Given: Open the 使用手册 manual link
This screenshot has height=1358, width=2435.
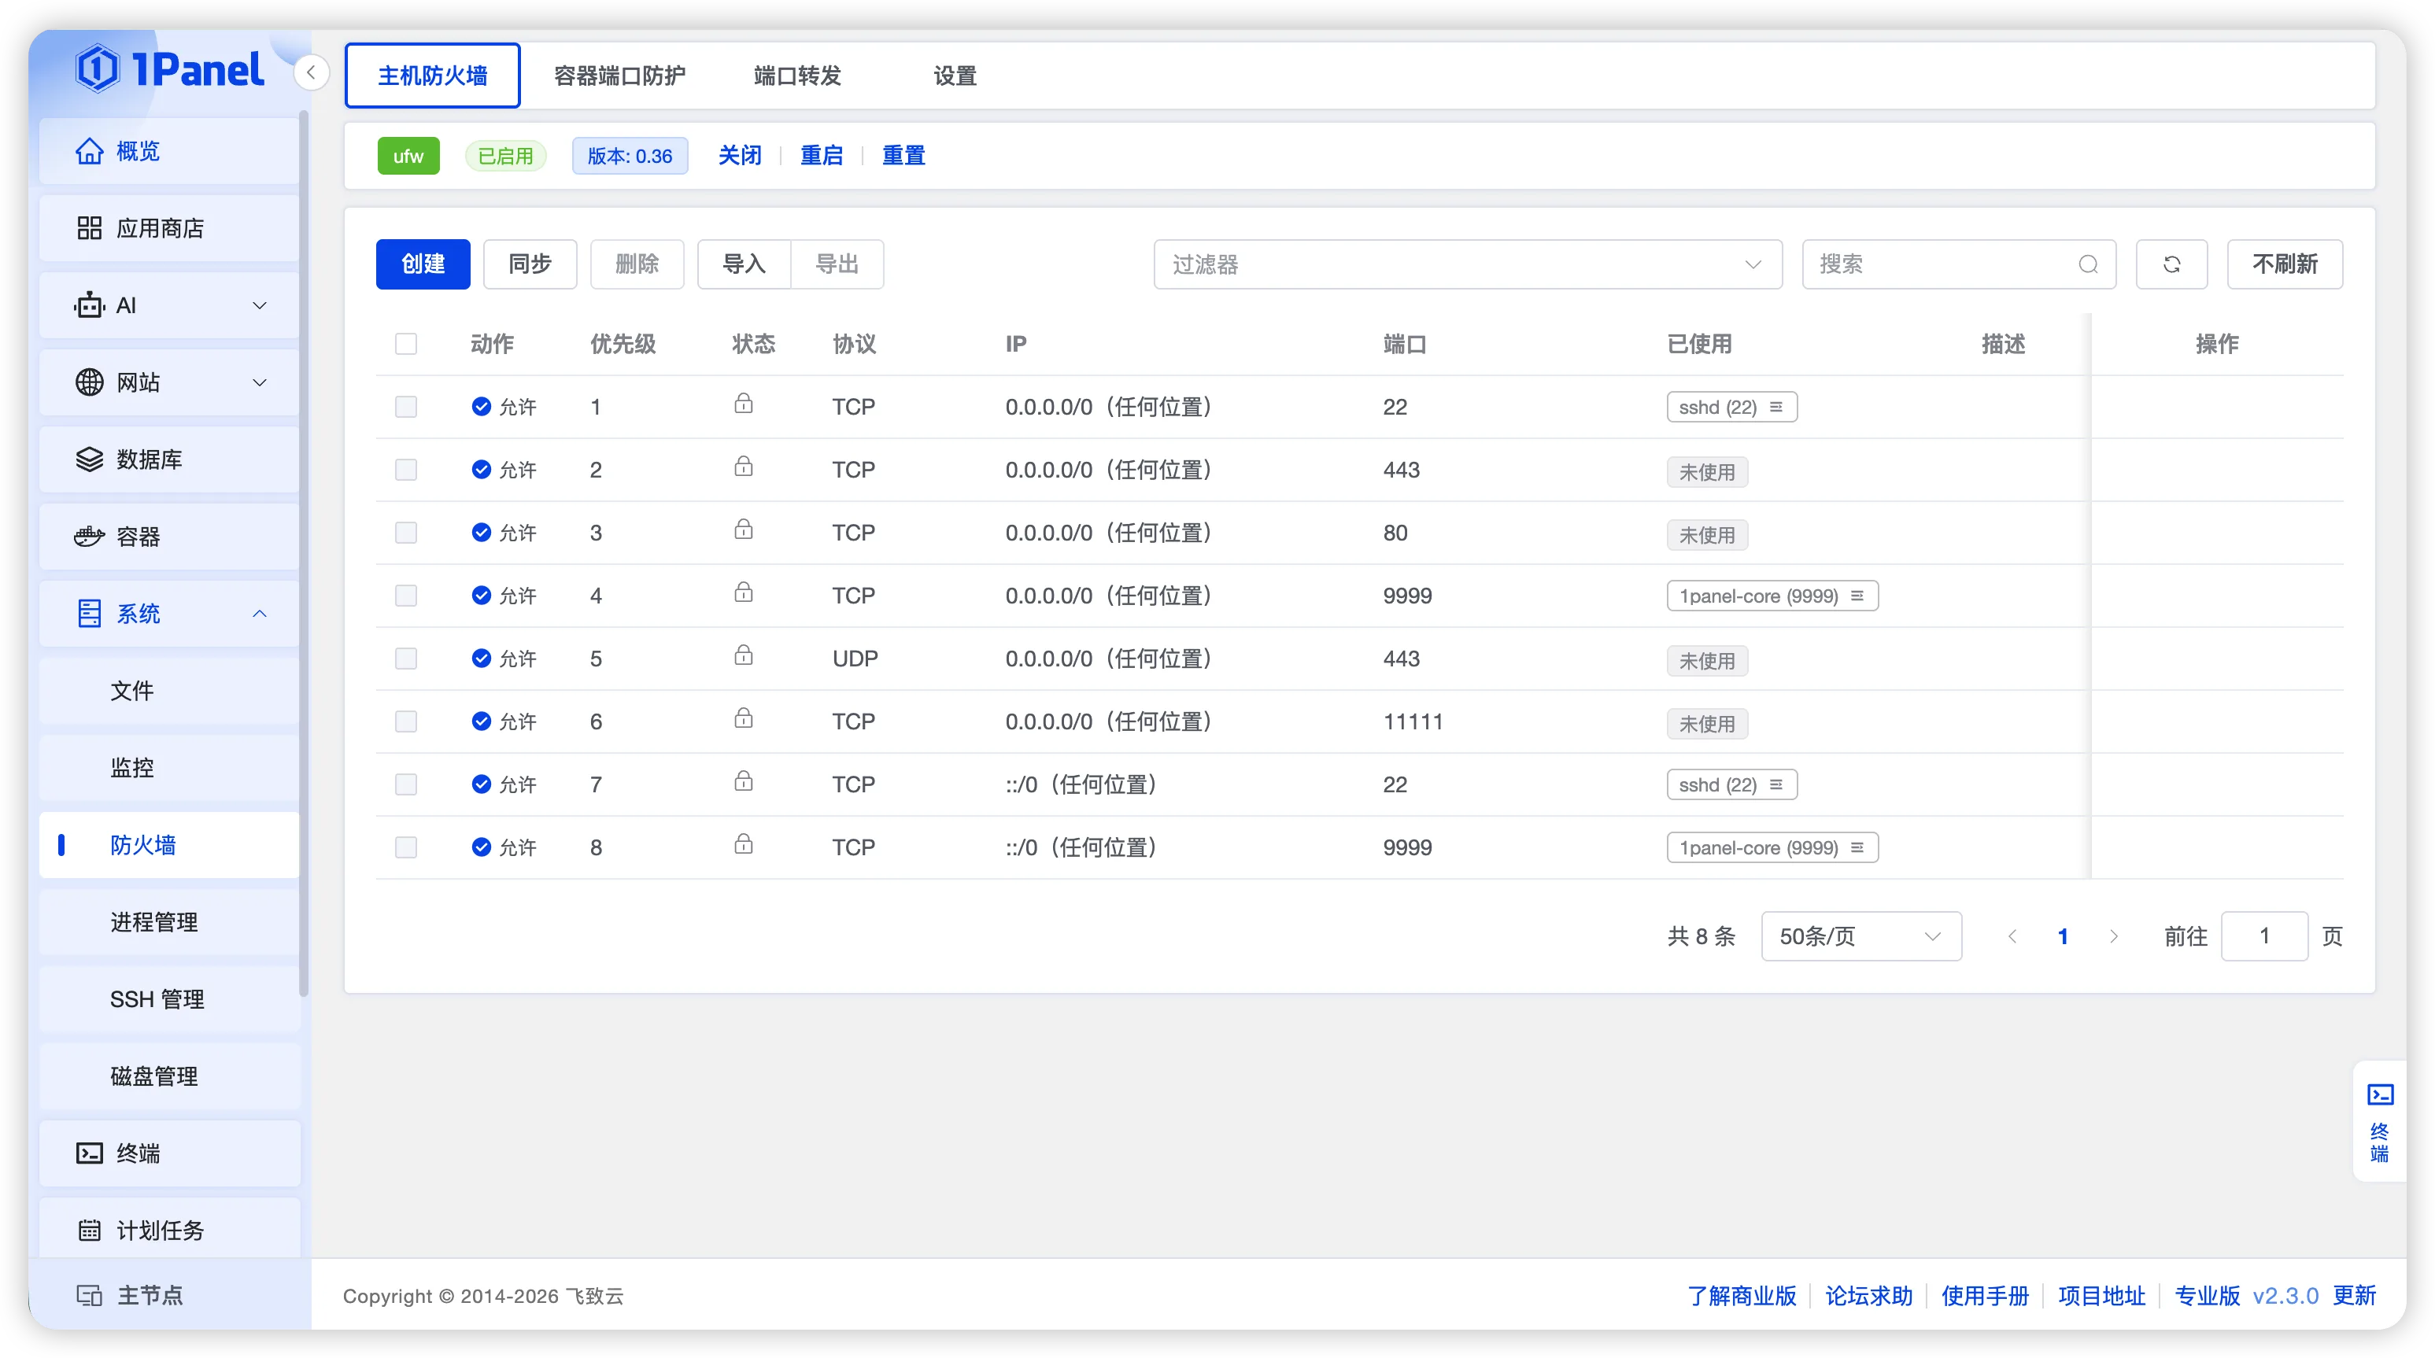Looking at the screenshot, I should (x=1984, y=1295).
